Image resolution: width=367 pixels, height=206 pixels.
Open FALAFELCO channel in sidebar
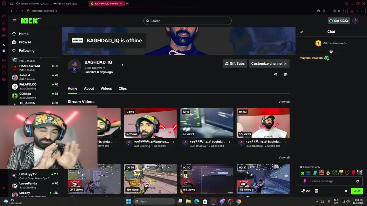pos(35,86)
